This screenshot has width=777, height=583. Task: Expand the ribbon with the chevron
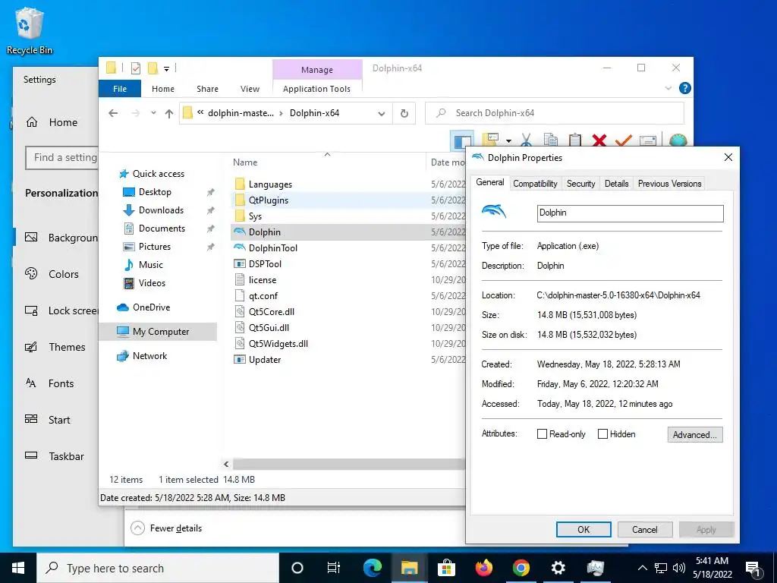point(668,88)
